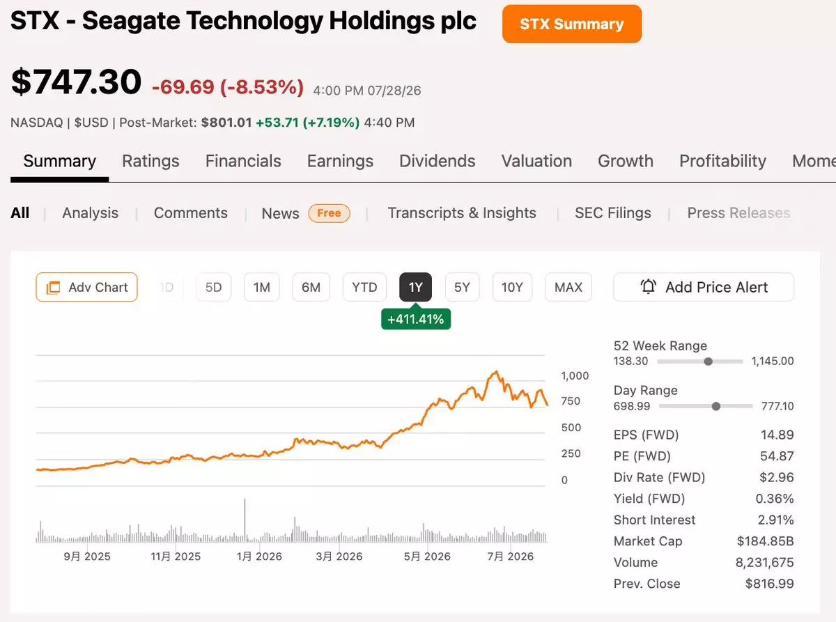Switch to the Financials tab
Screen dimensions: 836x622
click(243, 161)
